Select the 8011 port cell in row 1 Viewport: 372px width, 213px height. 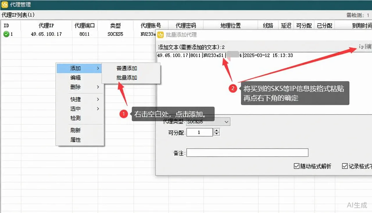pos(85,34)
